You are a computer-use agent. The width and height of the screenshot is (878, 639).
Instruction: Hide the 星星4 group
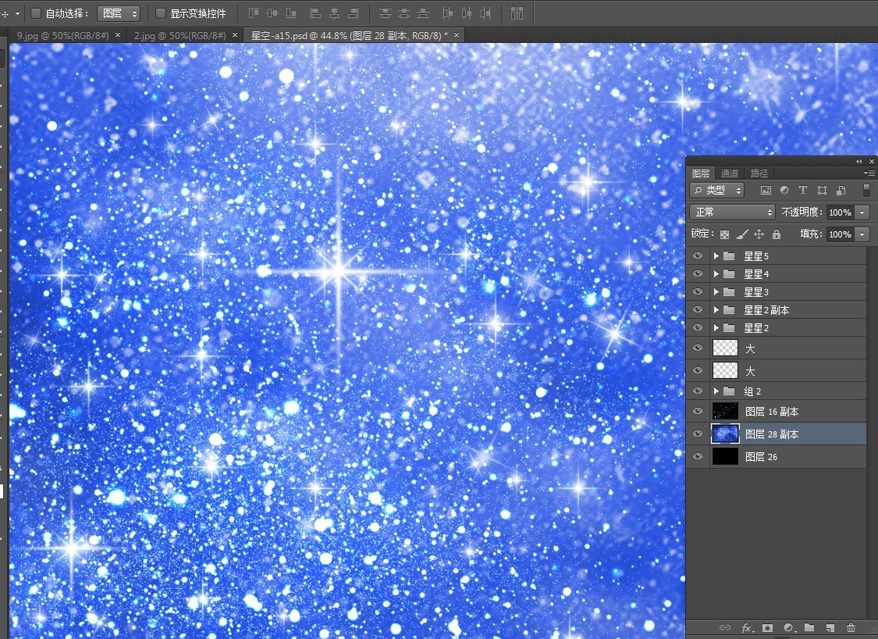click(x=698, y=273)
